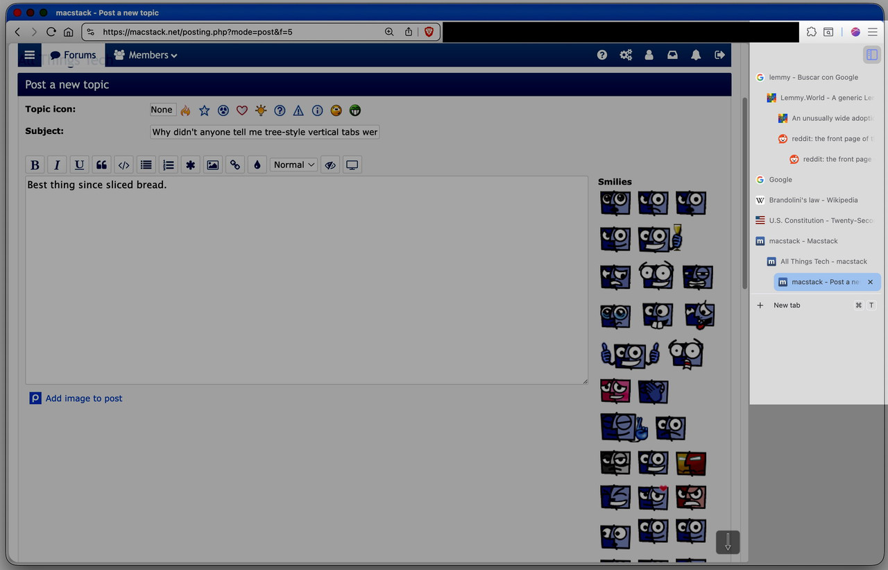
Task: Open notifications via the bell icon
Action: click(696, 54)
